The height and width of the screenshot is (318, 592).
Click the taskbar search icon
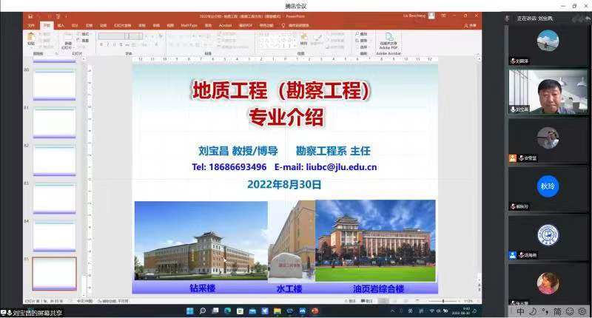[202, 309]
